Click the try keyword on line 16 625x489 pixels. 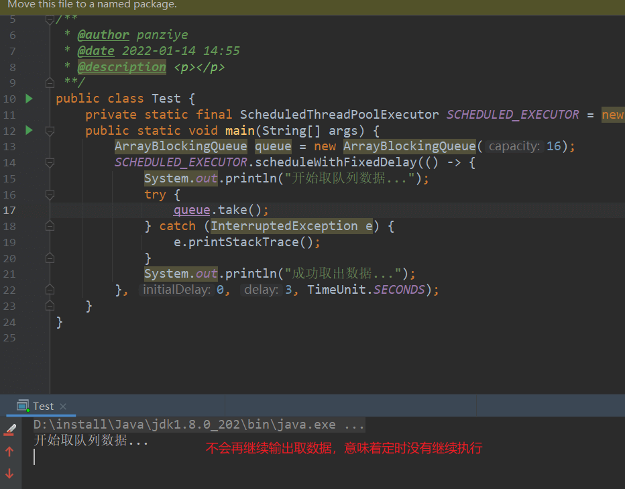(155, 195)
